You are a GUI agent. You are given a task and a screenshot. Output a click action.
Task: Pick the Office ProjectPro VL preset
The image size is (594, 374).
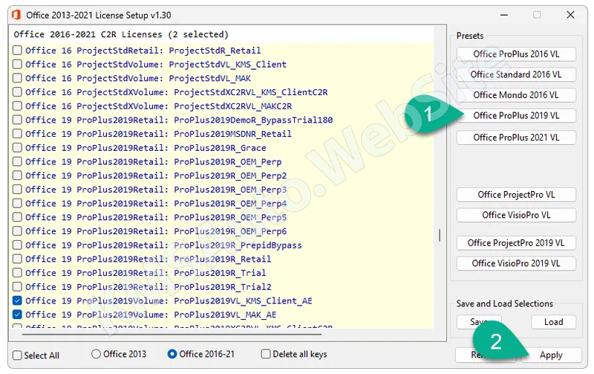516,195
